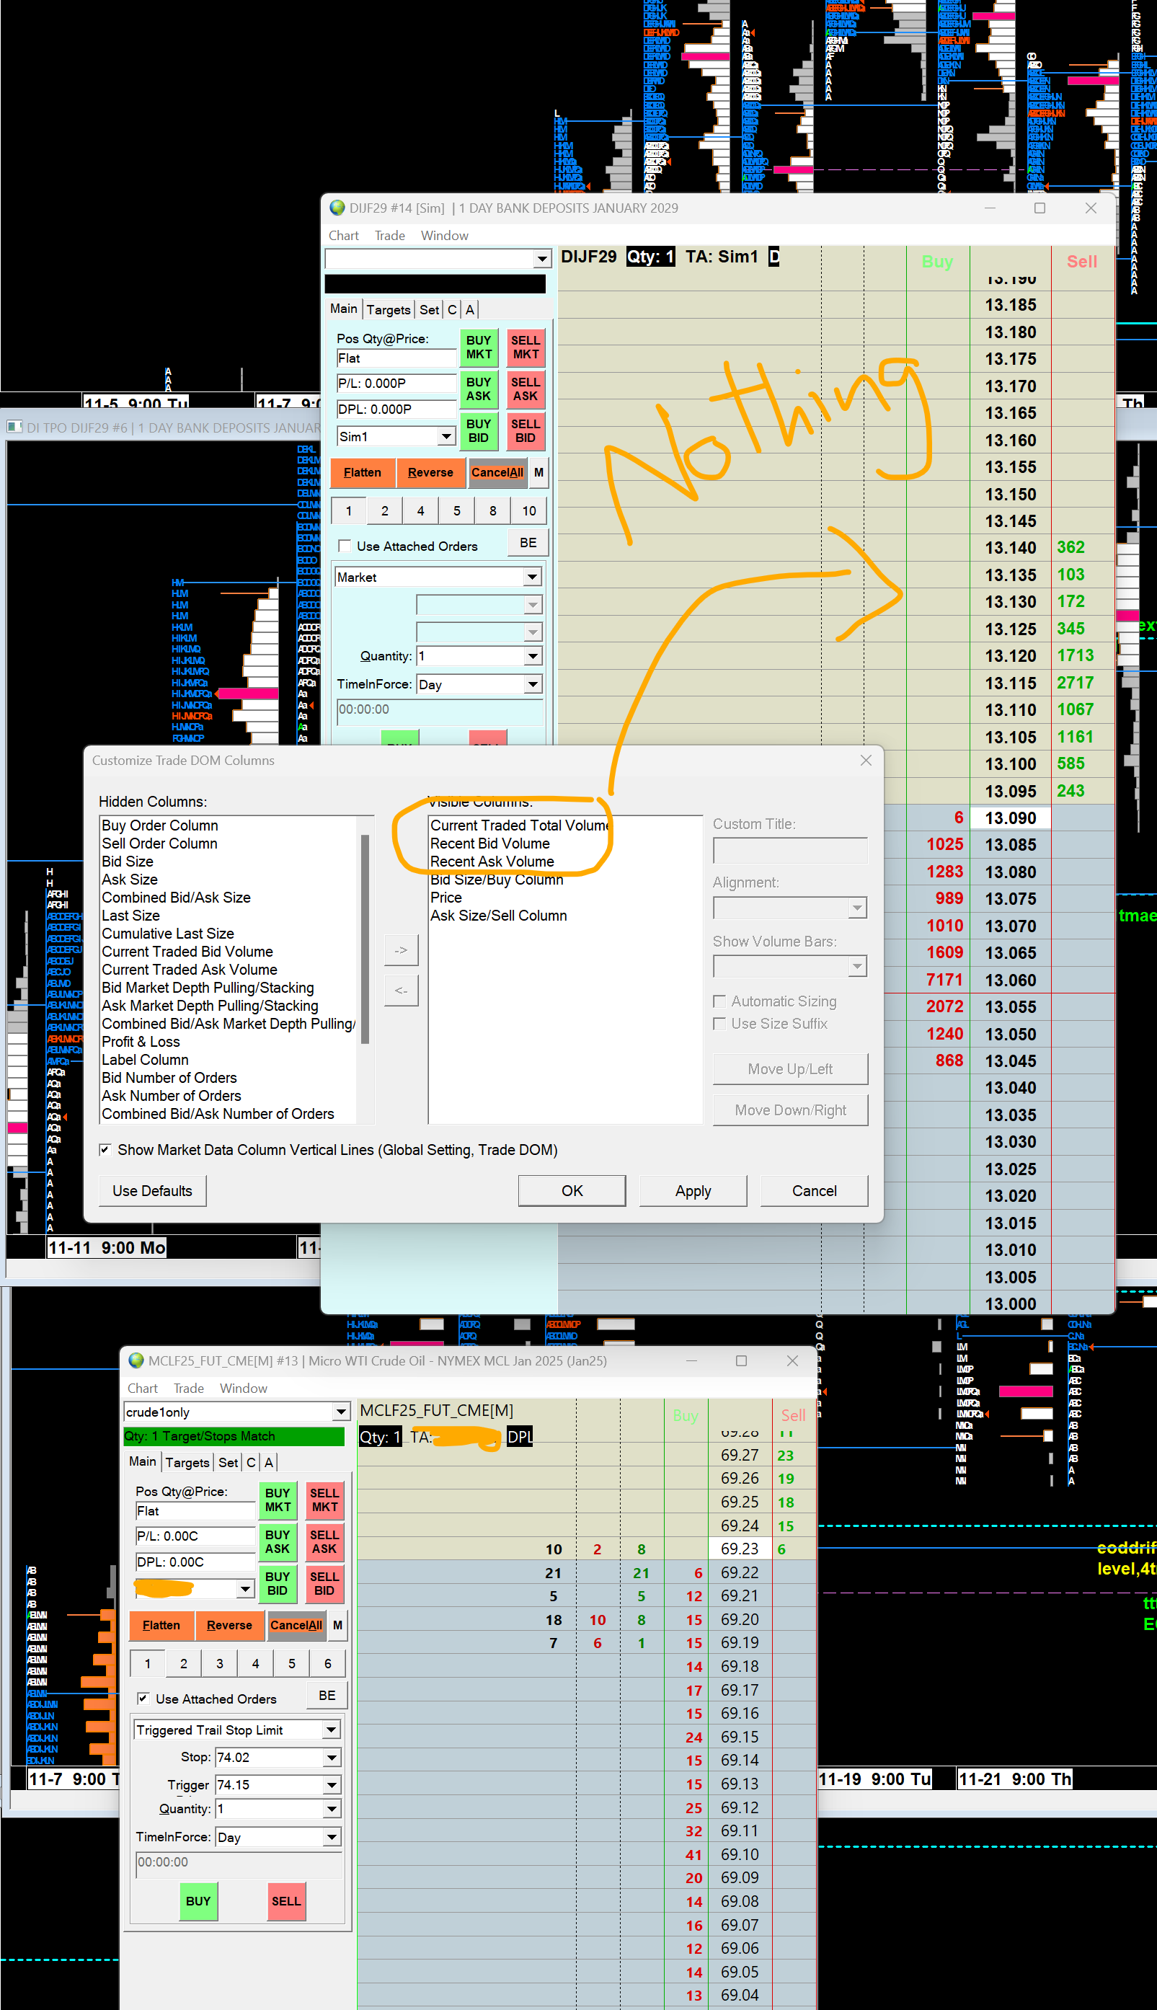Click the window icon of DI TPO DIJF29 #6
The width and height of the screenshot is (1157, 2010).
[14, 428]
